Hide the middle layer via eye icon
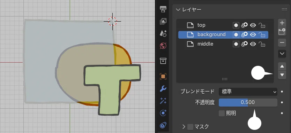 253,44
